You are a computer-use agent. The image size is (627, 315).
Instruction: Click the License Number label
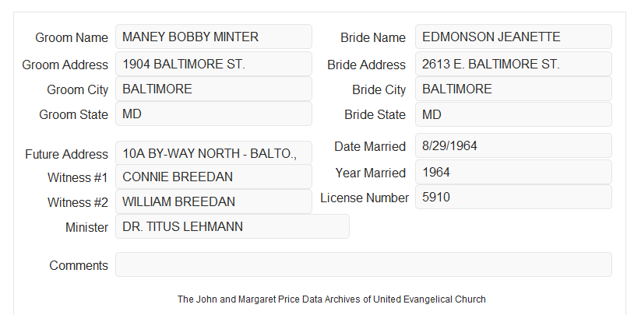pyautogui.click(x=365, y=198)
